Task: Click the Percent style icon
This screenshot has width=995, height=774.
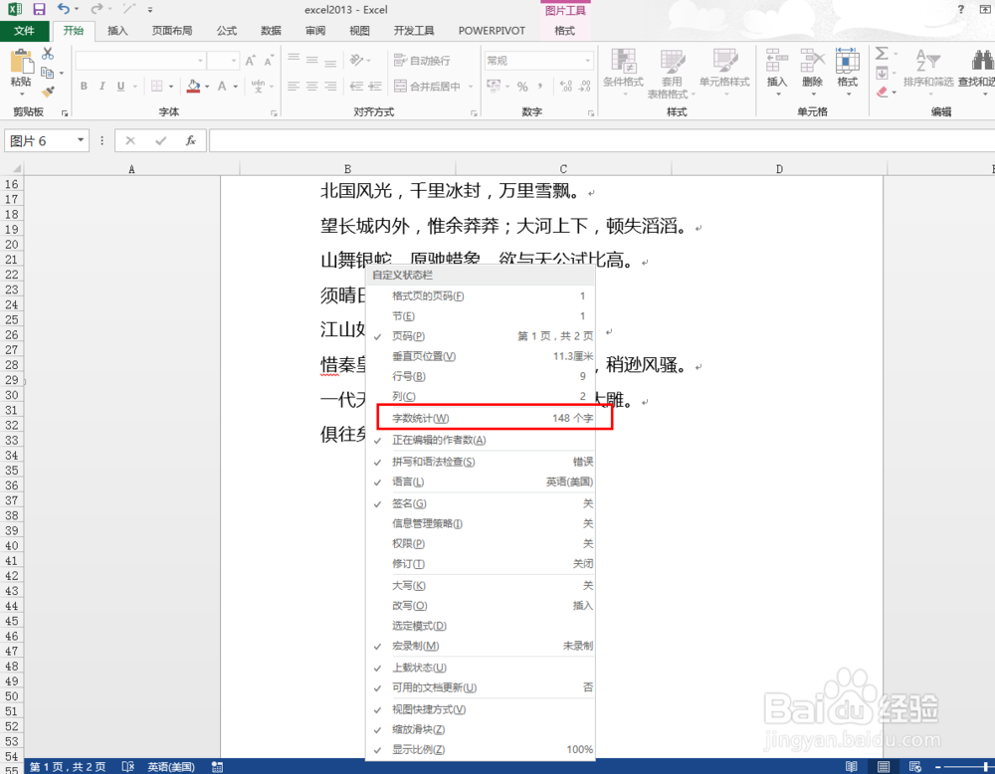Action: point(522,87)
